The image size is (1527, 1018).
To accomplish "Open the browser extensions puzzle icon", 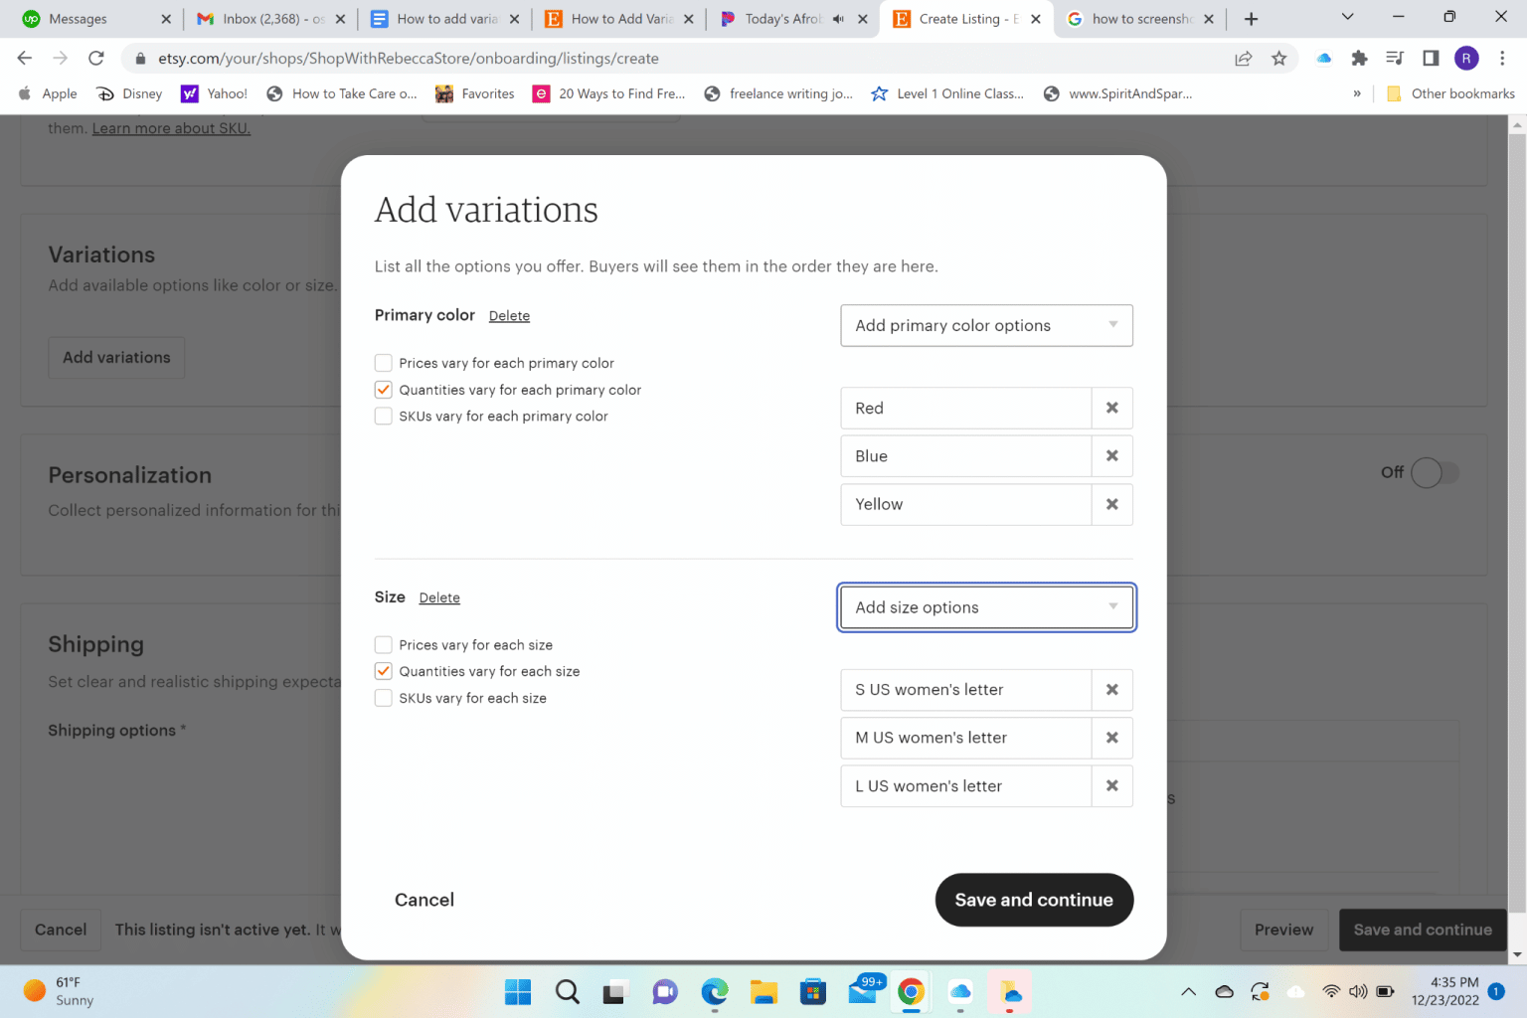I will 1359,58.
